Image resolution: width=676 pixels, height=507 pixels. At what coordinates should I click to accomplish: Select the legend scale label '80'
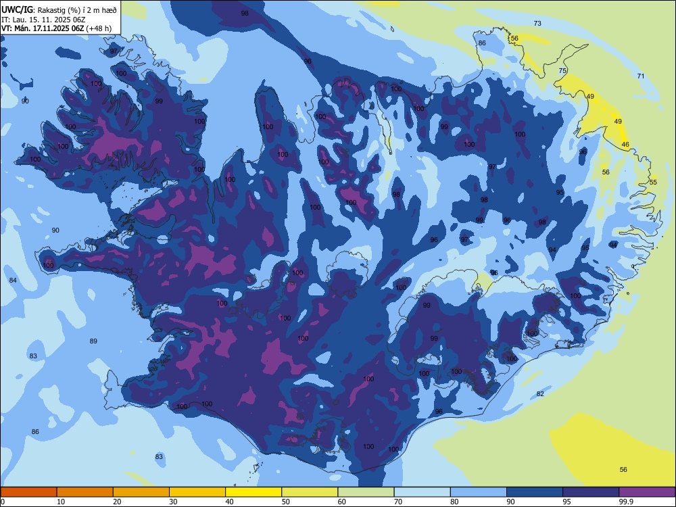(x=454, y=502)
